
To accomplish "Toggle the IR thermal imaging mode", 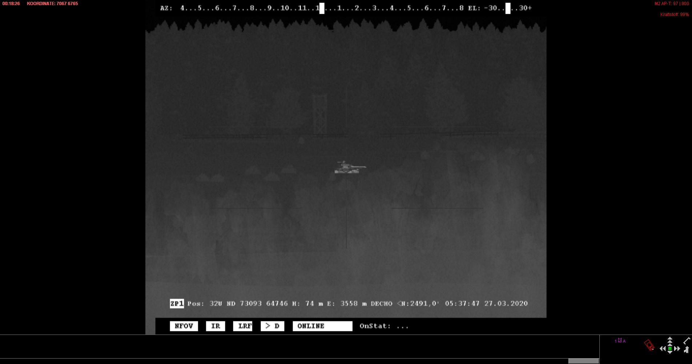I will [216, 326].
